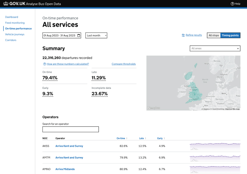Click the Incomplete data 23.67% figure

[99, 94]
